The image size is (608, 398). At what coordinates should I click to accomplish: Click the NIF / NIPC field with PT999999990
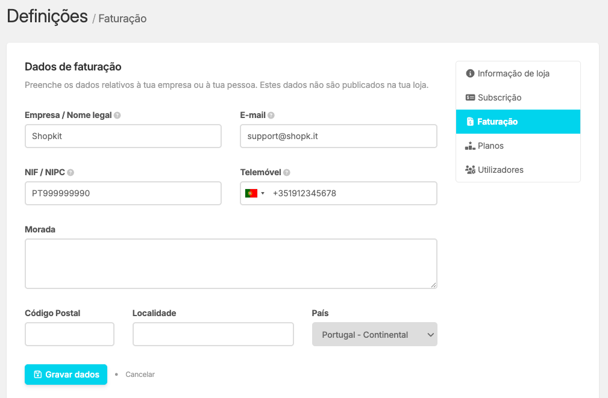coord(123,193)
